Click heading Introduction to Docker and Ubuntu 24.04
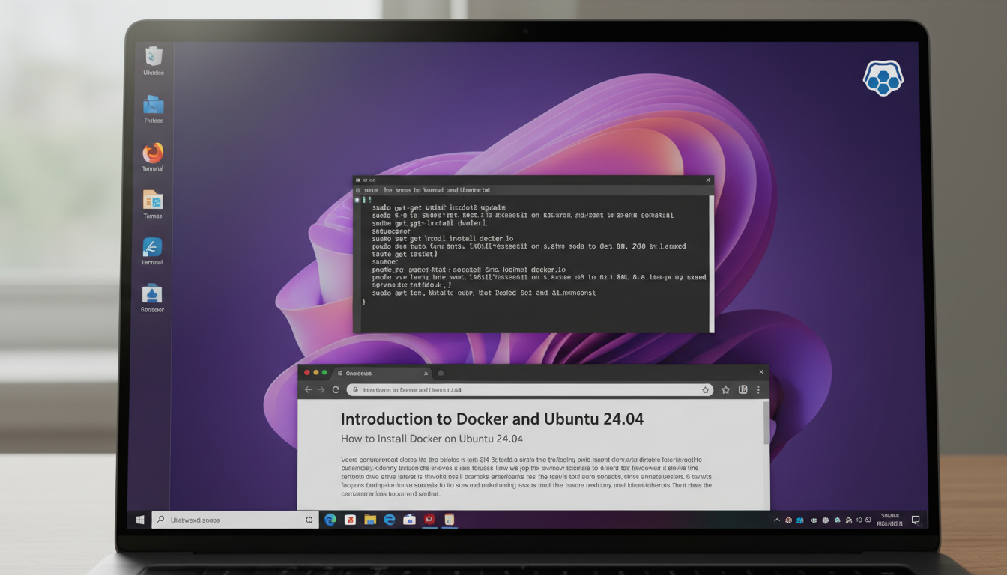Screen dimensions: 1007x575 [492, 419]
